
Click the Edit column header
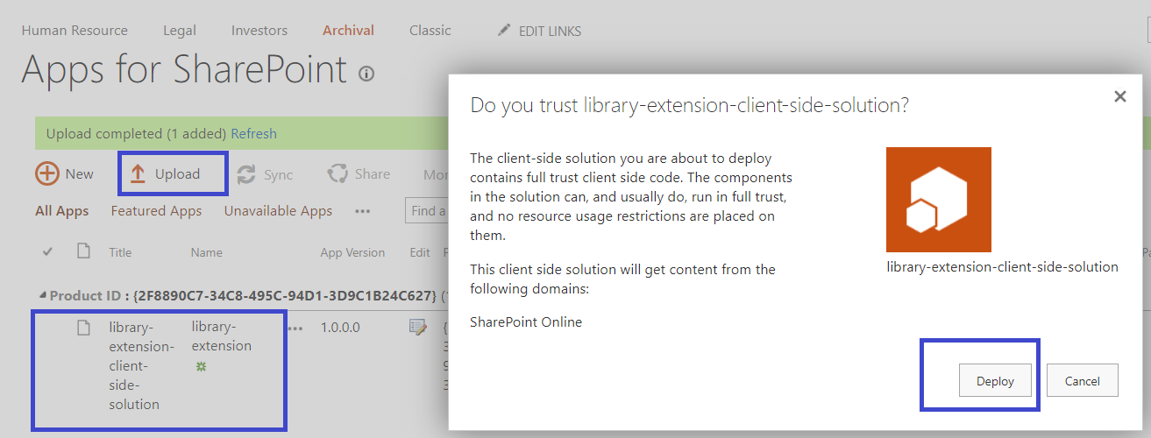(x=420, y=252)
